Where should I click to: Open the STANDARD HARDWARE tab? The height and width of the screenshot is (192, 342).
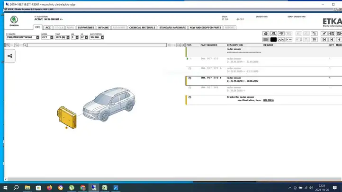[x=172, y=27]
